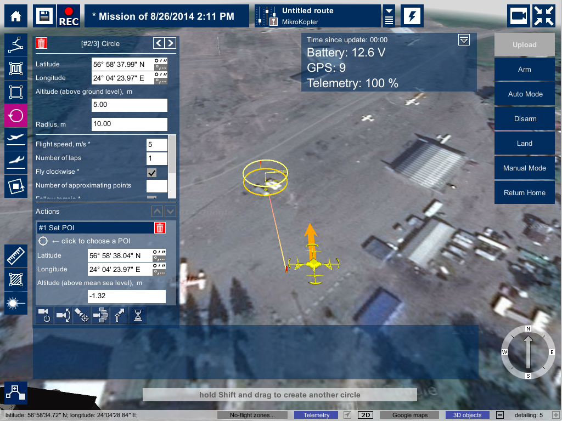Toggle POI Latitude coordinate format
Screen dimensions: 562x421
coord(159,255)
